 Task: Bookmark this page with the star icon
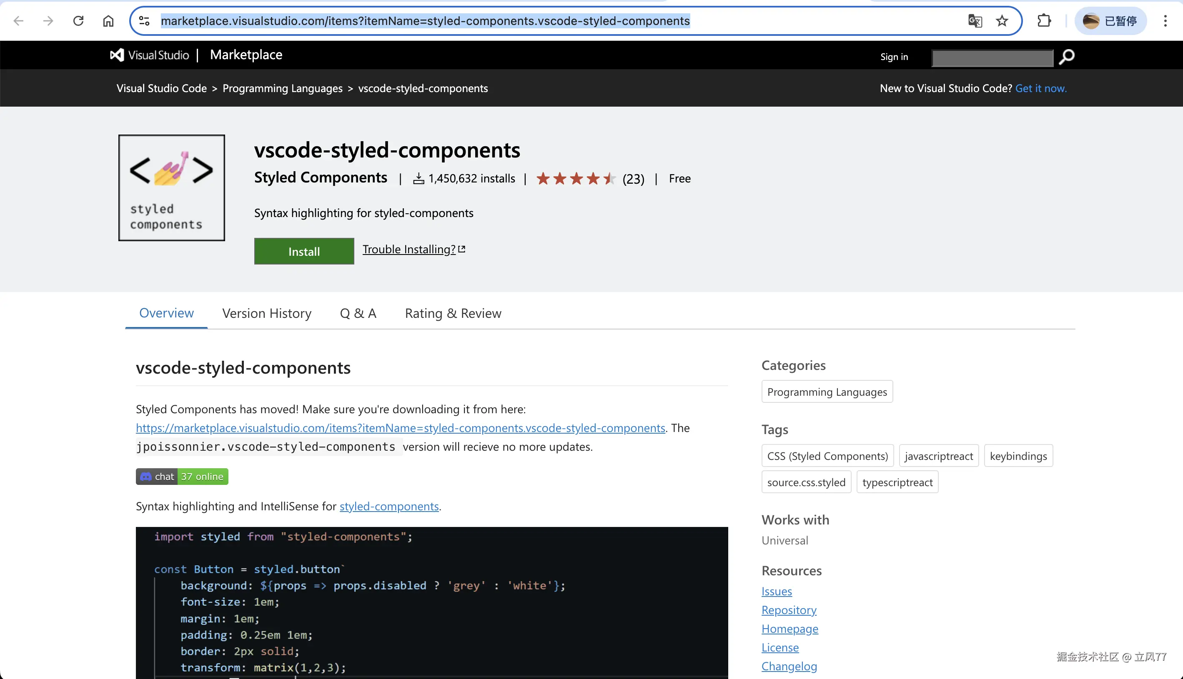1002,21
